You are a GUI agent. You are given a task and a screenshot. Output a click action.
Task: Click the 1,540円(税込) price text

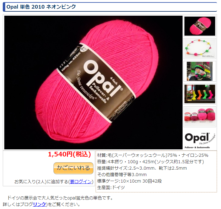pos(69,154)
